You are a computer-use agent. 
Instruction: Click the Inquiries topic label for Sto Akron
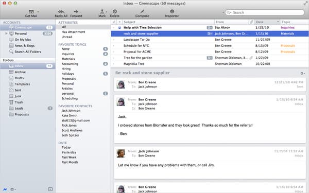(x=287, y=28)
